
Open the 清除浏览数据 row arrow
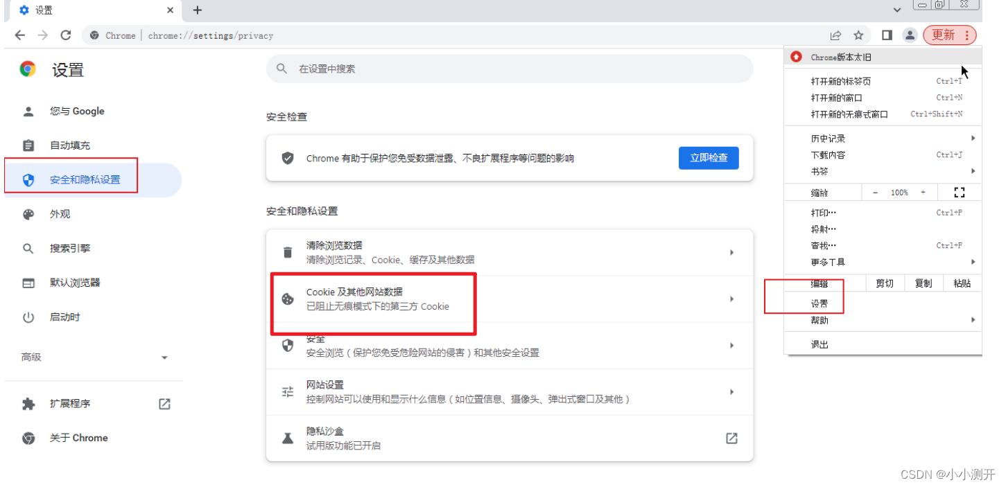731,253
